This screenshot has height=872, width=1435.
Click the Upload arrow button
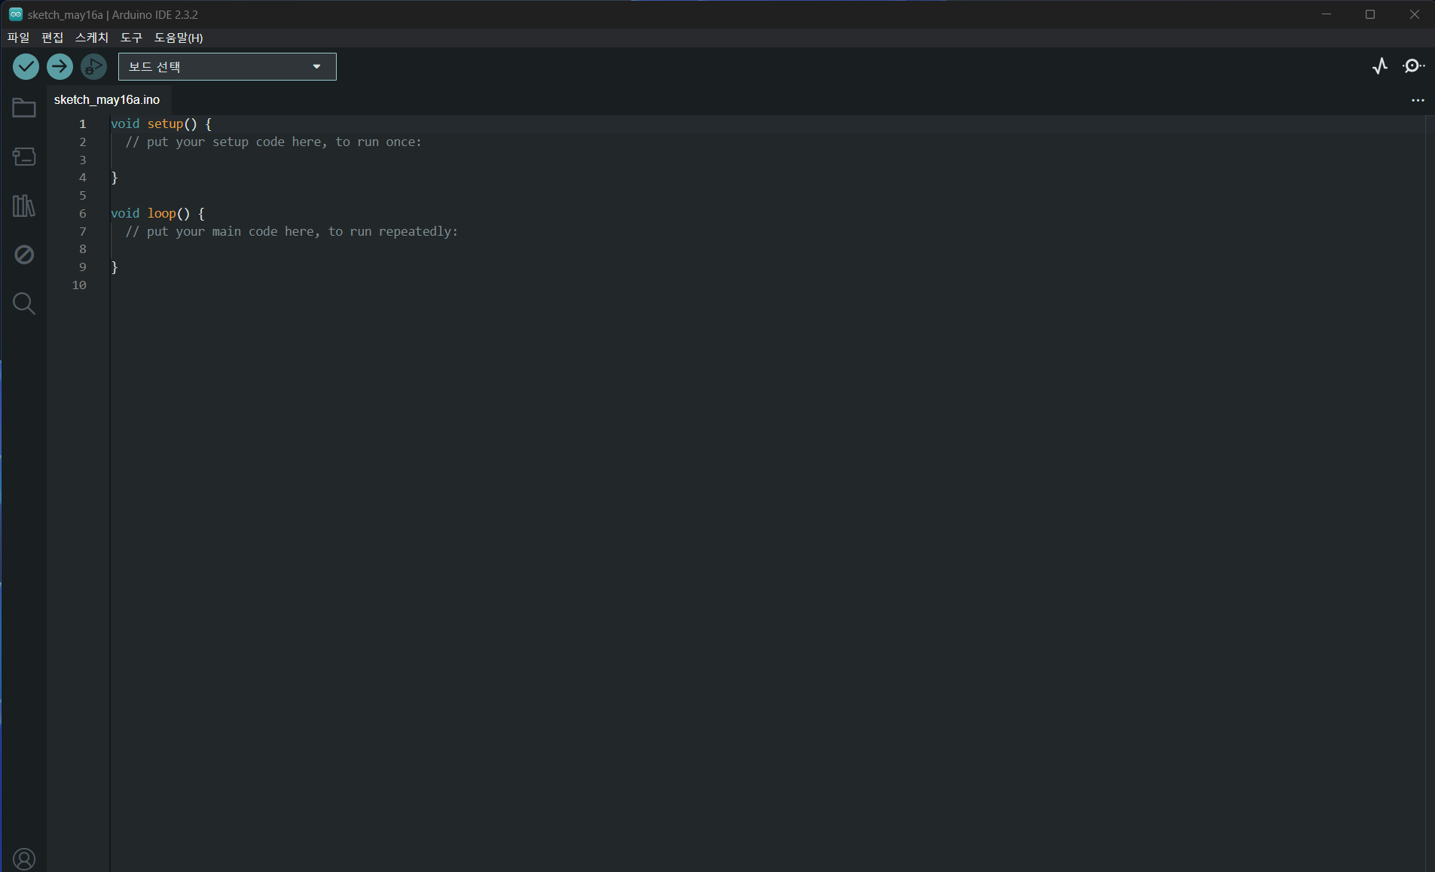[x=60, y=67]
